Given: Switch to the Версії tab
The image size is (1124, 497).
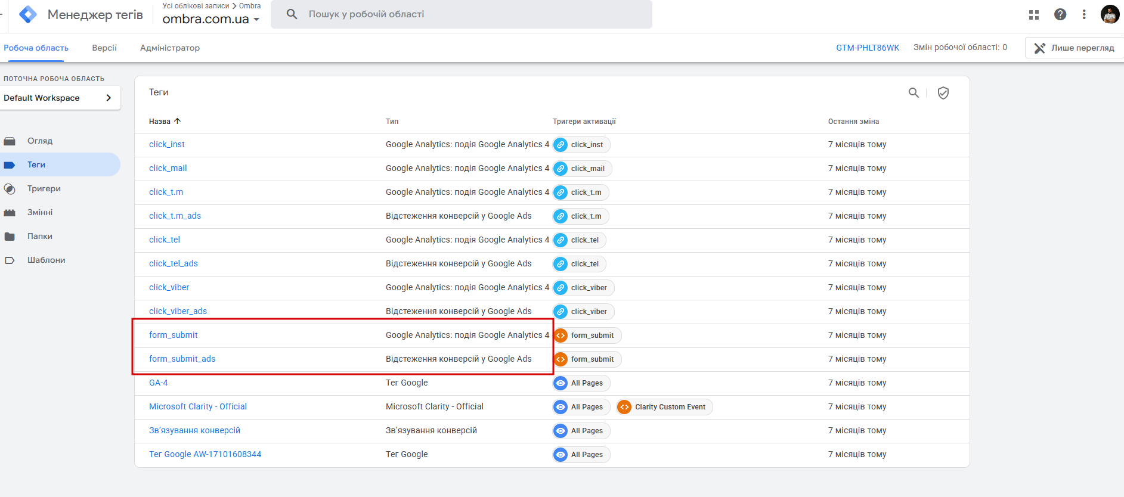Looking at the screenshot, I should click(x=104, y=48).
